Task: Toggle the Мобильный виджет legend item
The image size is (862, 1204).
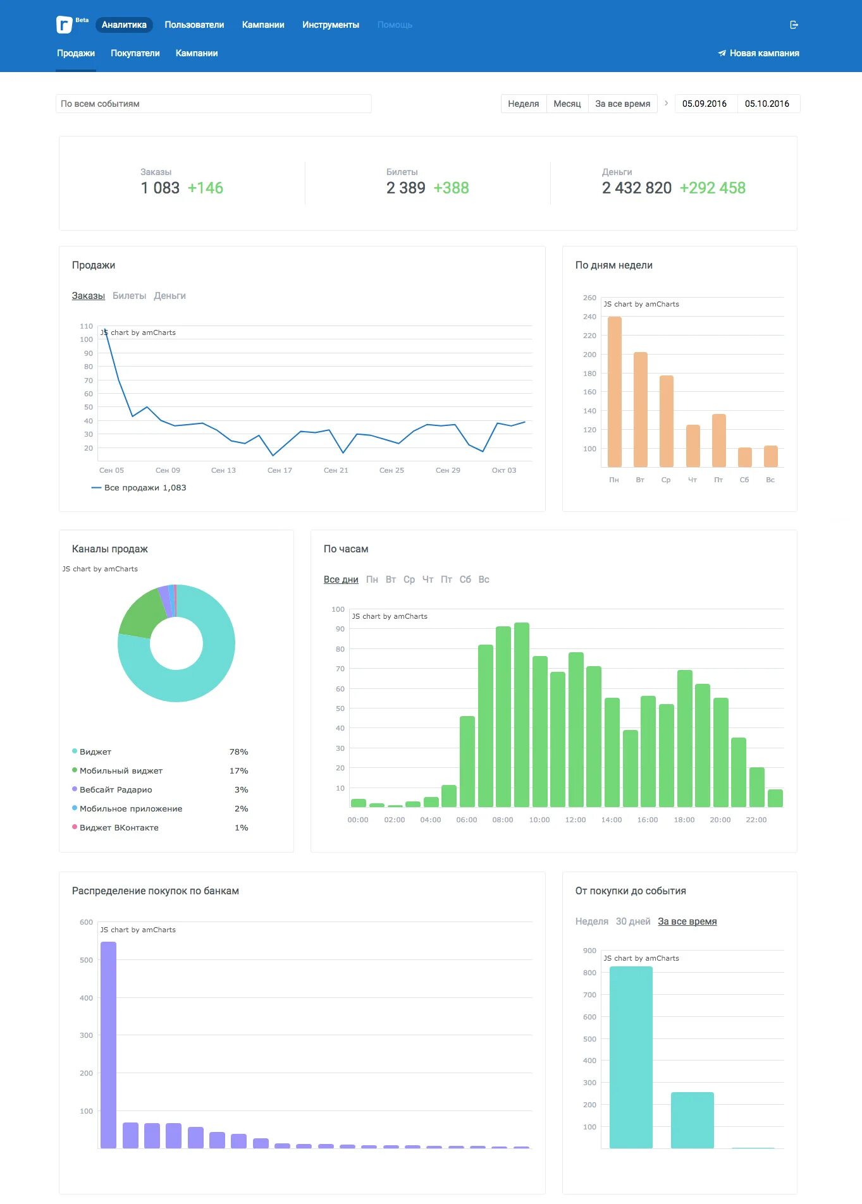Action: click(x=118, y=770)
